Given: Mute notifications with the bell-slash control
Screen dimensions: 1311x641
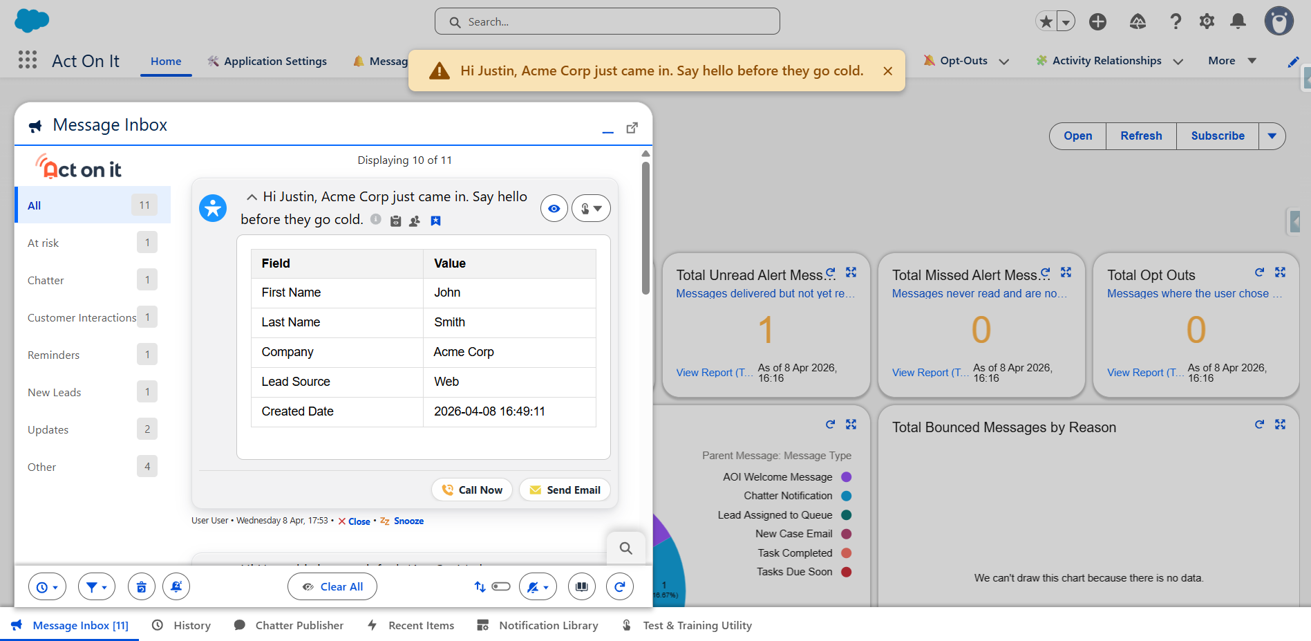Looking at the screenshot, I should tap(535, 586).
